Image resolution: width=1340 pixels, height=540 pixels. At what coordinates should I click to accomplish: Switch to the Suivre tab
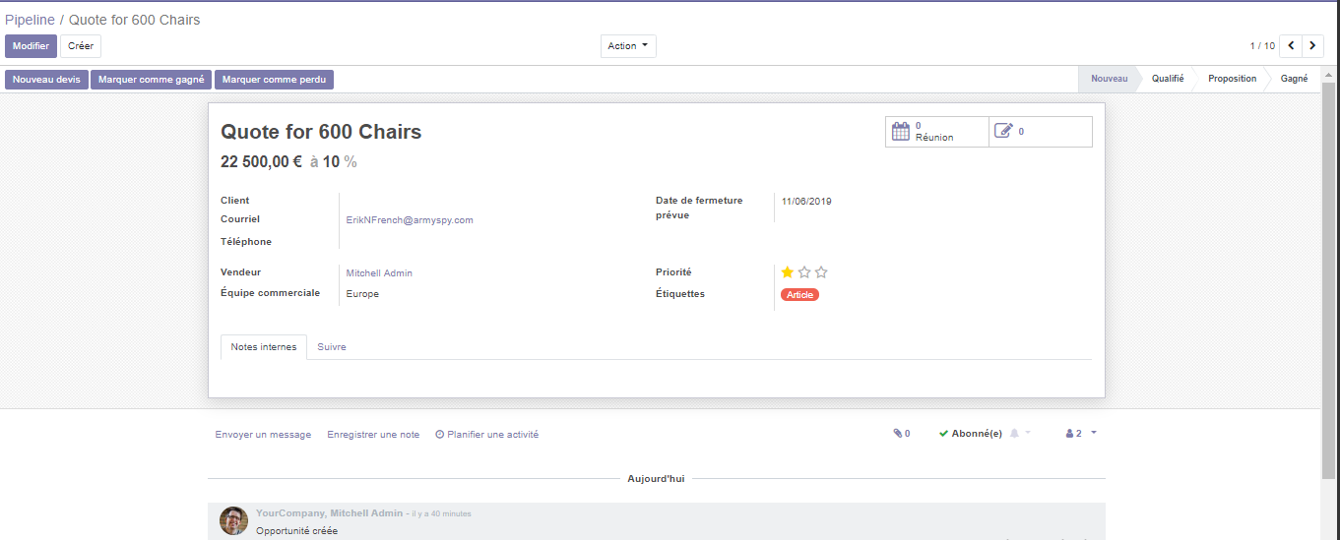click(x=332, y=347)
